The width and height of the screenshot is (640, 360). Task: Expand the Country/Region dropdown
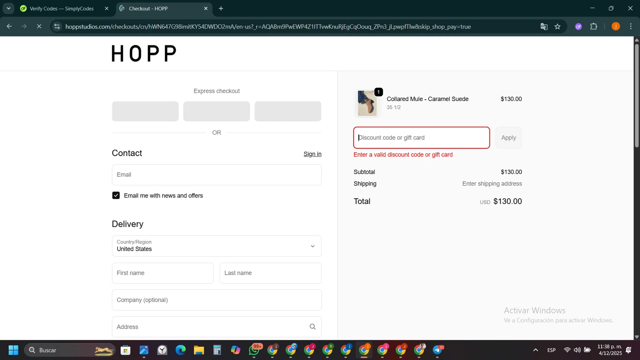pyautogui.click(x=217, y=246)
